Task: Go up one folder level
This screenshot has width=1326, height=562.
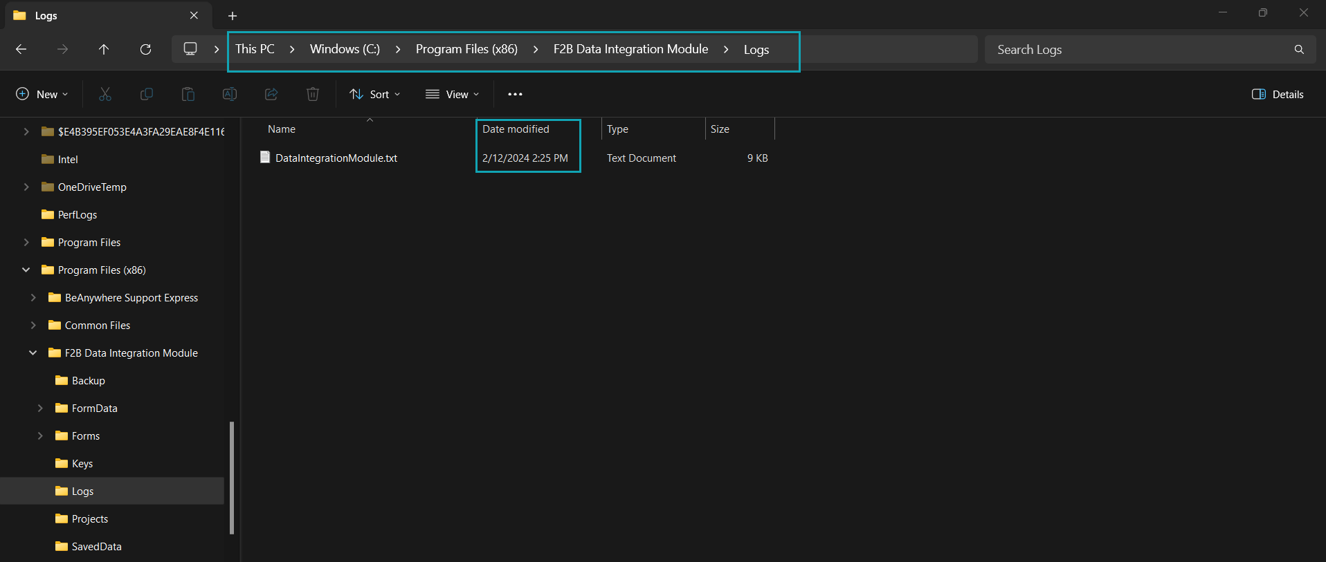Action: tap(104, 49)
